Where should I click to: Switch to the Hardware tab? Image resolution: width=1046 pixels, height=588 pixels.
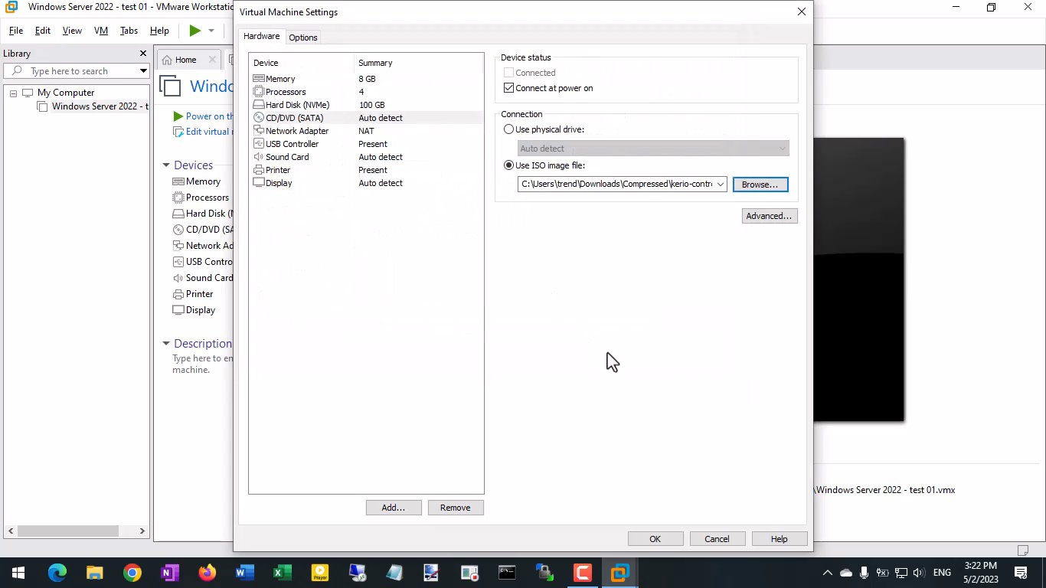click(262, 37)
